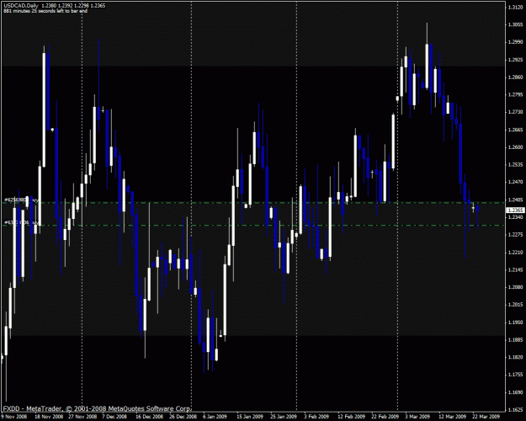
Task: Click the 1.2535 price scale label
Action: tap(516, 164)
